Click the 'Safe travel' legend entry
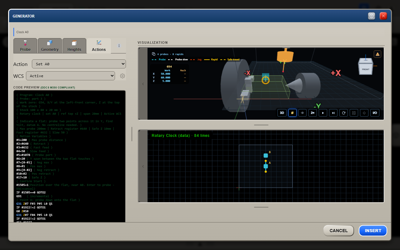The image size is (400, 250). pos(233,59)
